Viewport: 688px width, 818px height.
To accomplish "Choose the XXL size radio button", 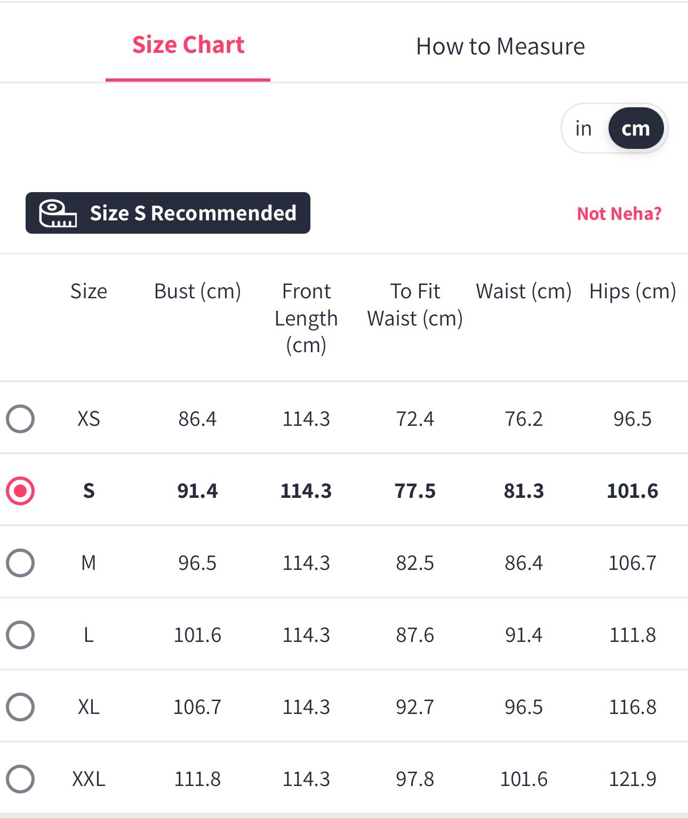I will 20,779.
